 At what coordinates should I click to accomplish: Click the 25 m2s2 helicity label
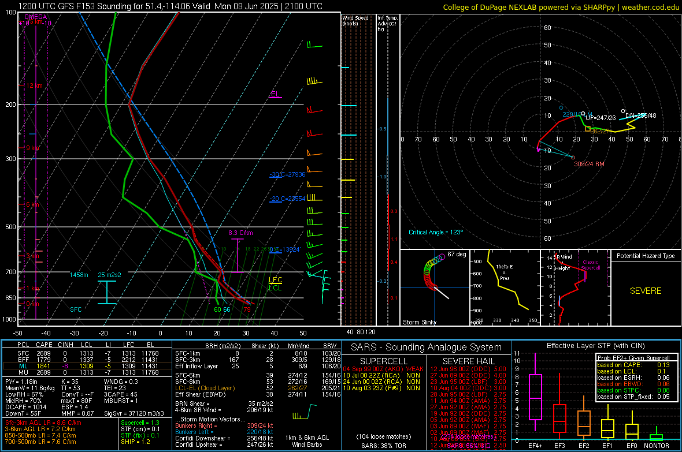(x=110, y=275)
